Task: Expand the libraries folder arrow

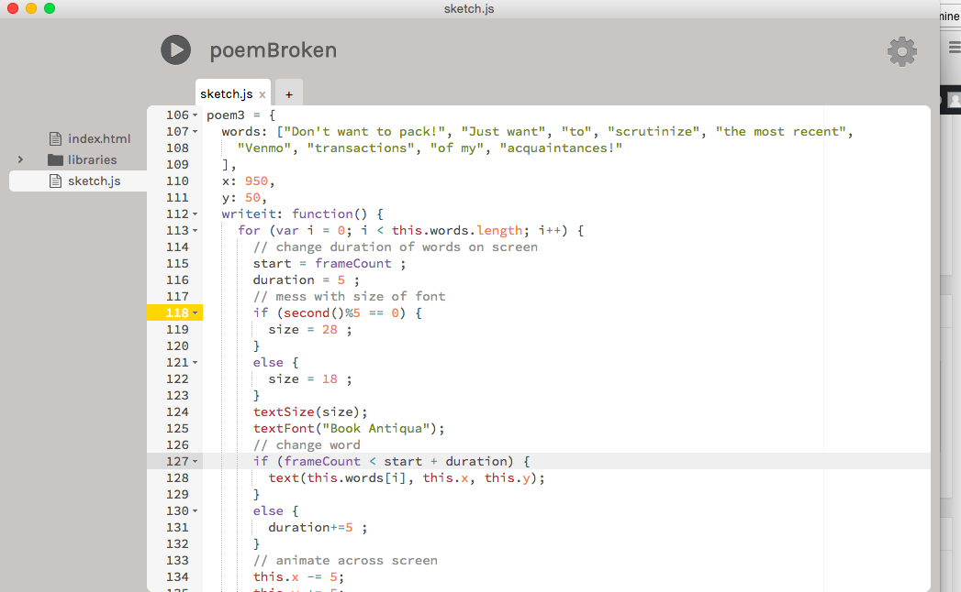Action: tap(20, 159)
